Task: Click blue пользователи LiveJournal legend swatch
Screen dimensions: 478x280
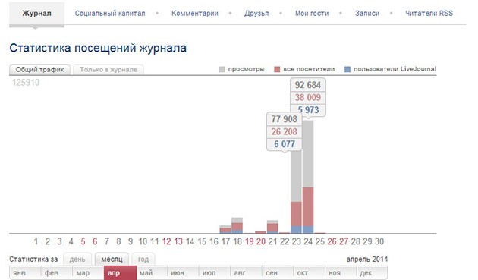Action: [x=347, y=70]
